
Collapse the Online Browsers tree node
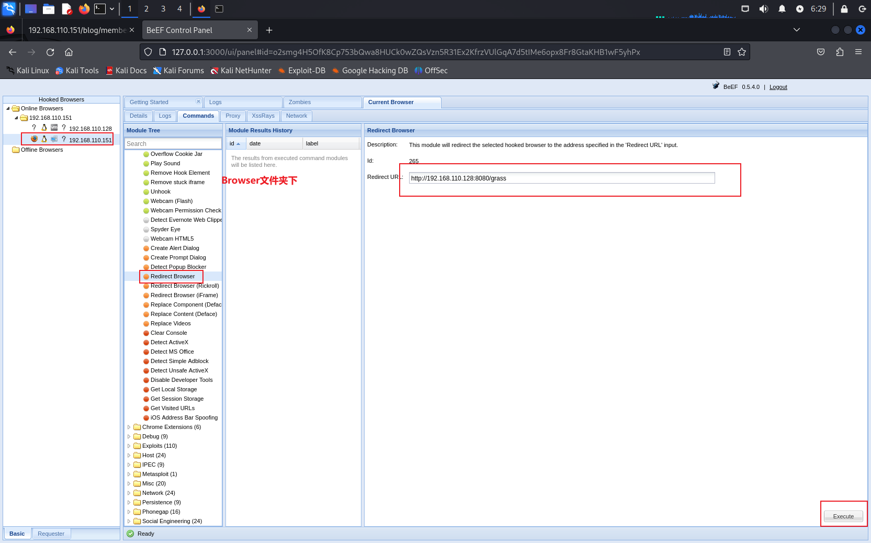8,108
